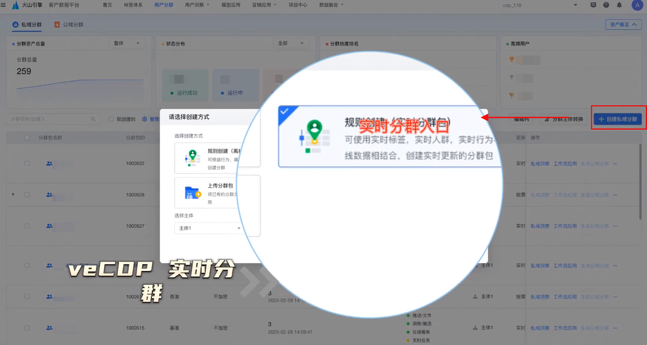Open the 整体 dropdown in 分群资产总量
The width and height of the screenshot is (647, 345).
tap(127, 44)
